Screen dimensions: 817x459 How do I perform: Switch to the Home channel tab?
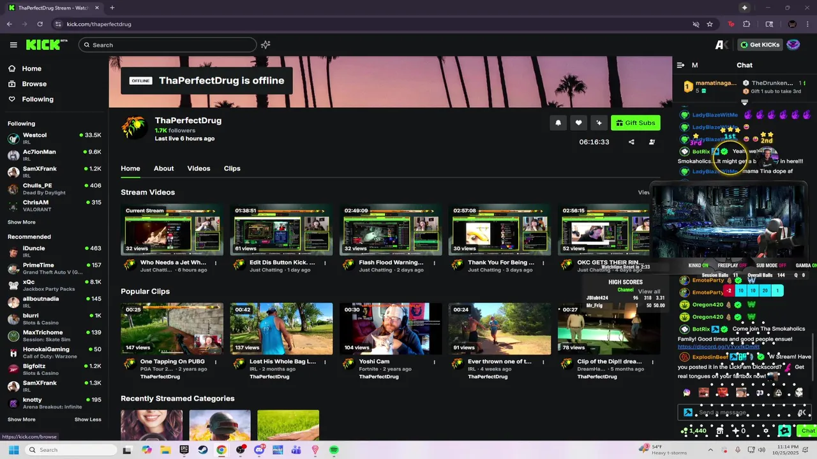point(130,168)
